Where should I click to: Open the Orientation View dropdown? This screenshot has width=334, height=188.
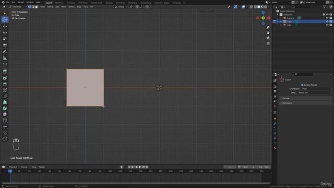click(317, 89)
